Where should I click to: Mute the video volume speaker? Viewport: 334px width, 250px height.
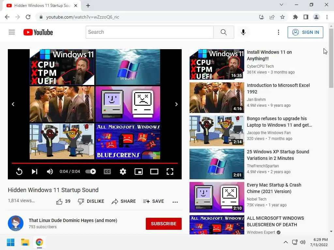click(x=50, y=171)
